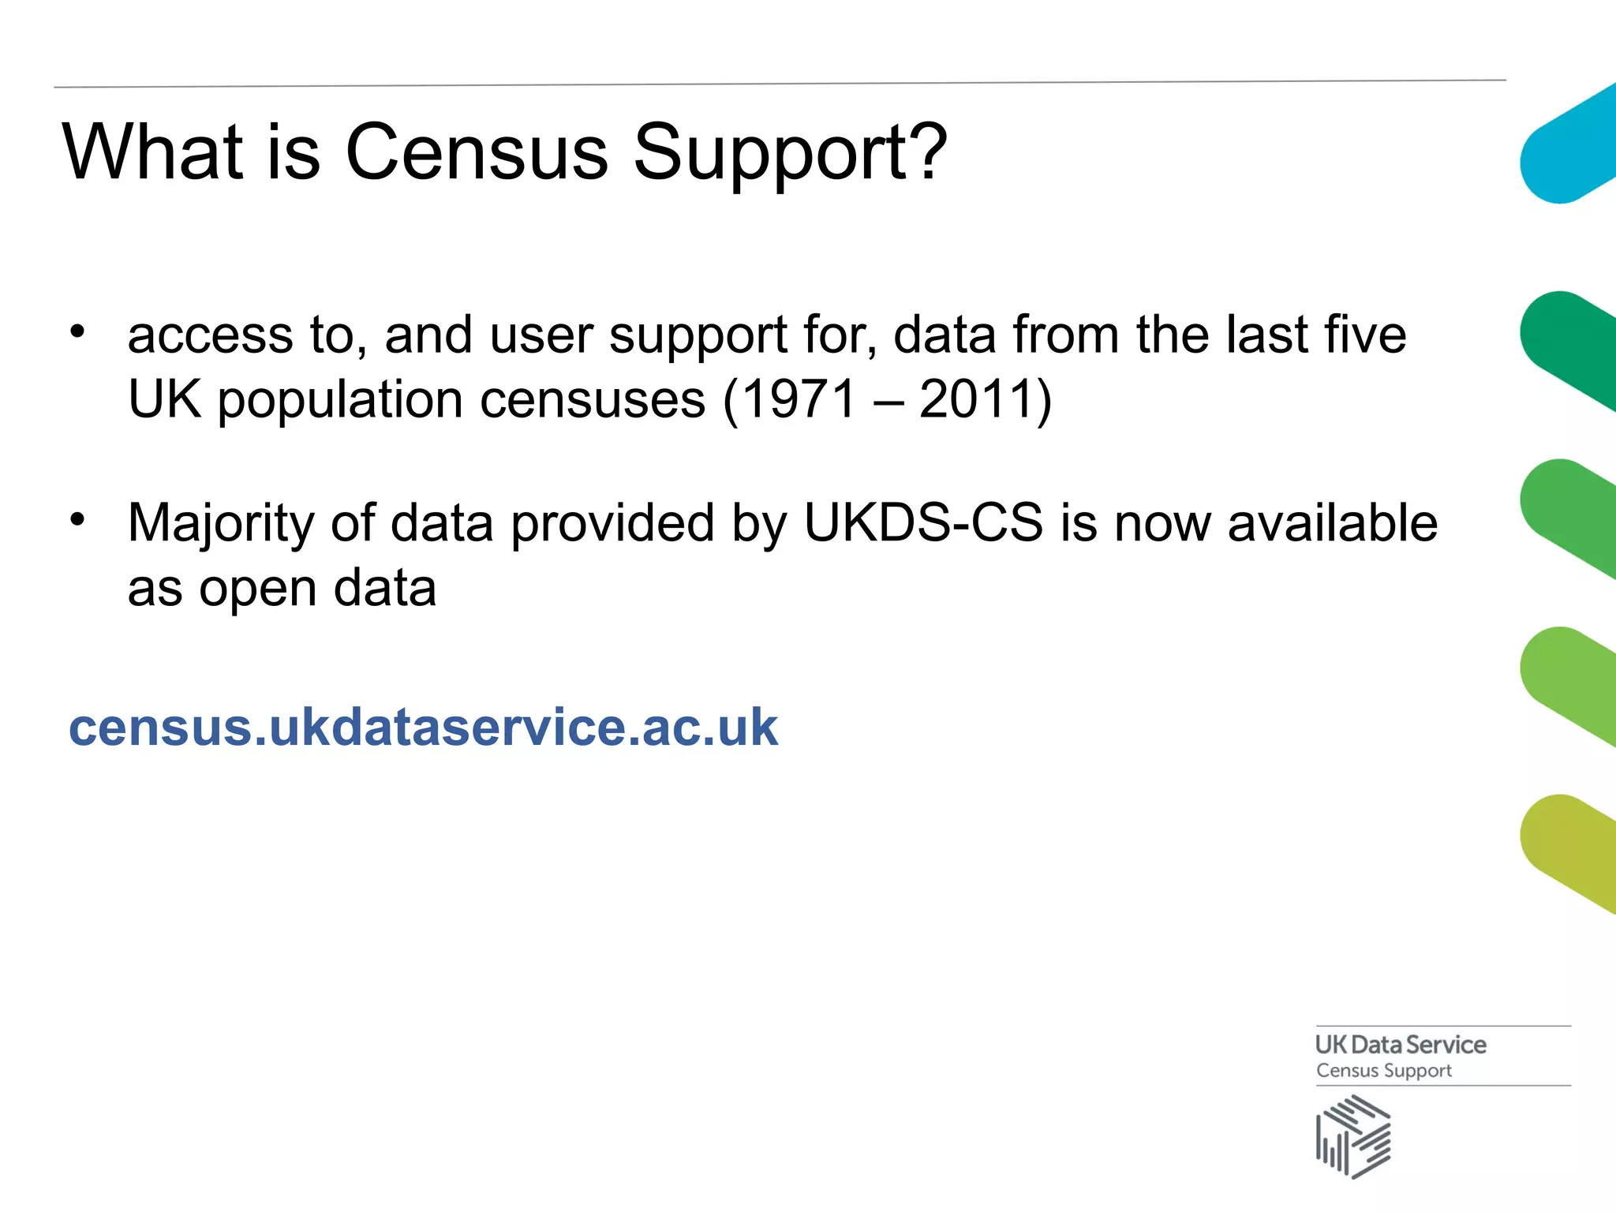This screenshot has width=1616, height=1212.
Task: Click the 'UK population censuses' text
Action: 417,400
